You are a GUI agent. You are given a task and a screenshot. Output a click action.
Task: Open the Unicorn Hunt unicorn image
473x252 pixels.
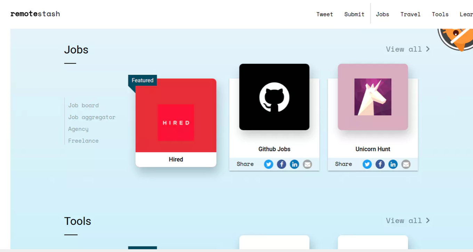[373, 97]
